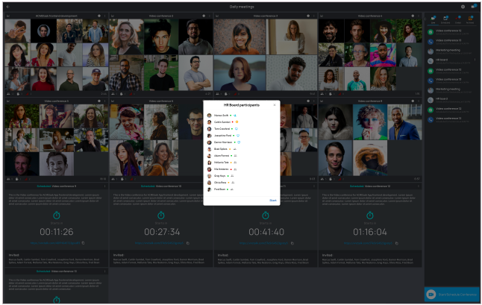Show participants count in ACMEtab frontend development footer
The width and height of the screenshot is (482, 305).
10,94
